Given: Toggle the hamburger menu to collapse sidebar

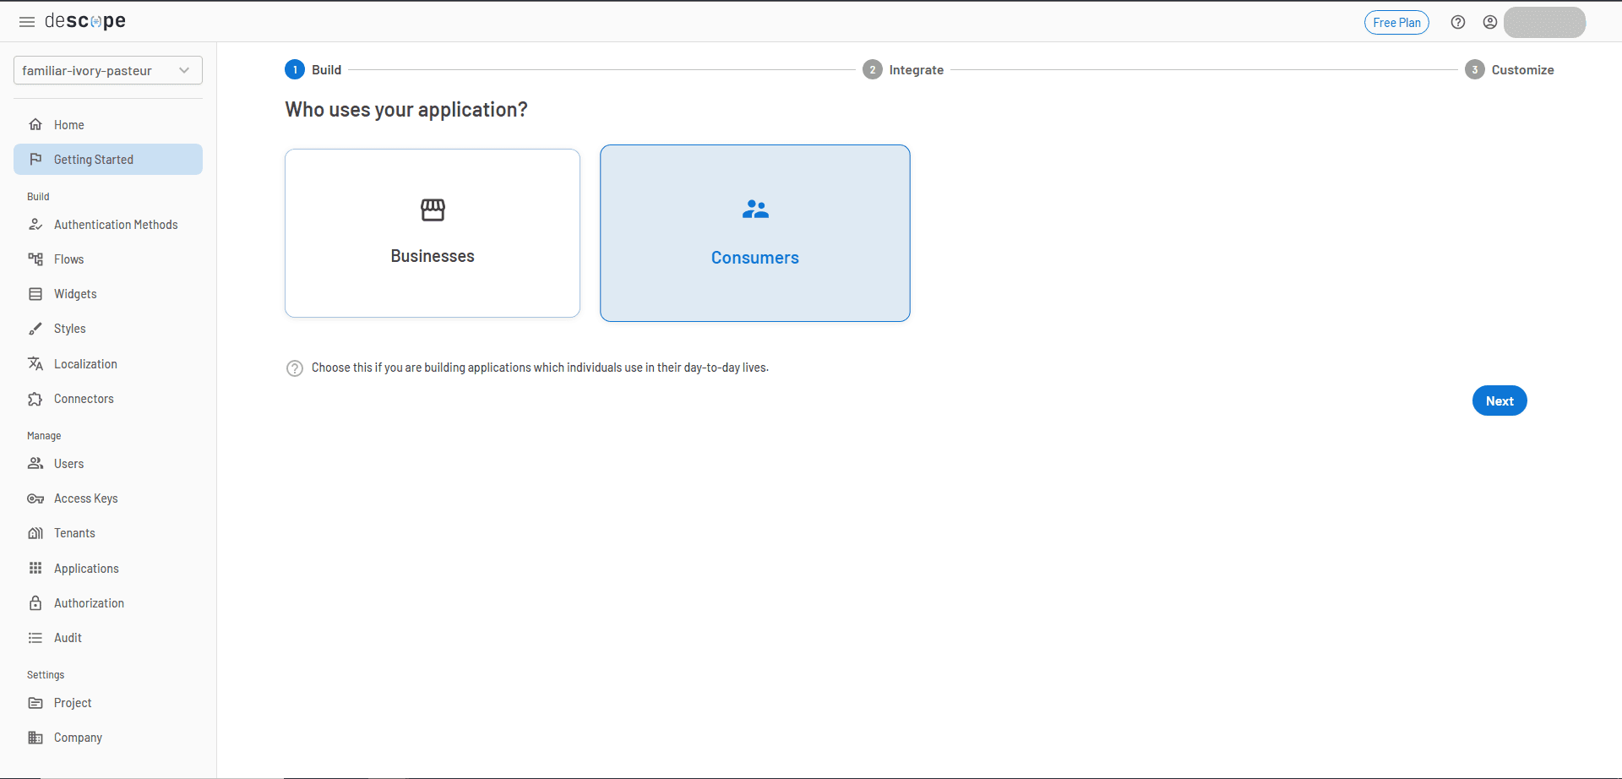Looking at the screenshot, I should click(26, 21).
